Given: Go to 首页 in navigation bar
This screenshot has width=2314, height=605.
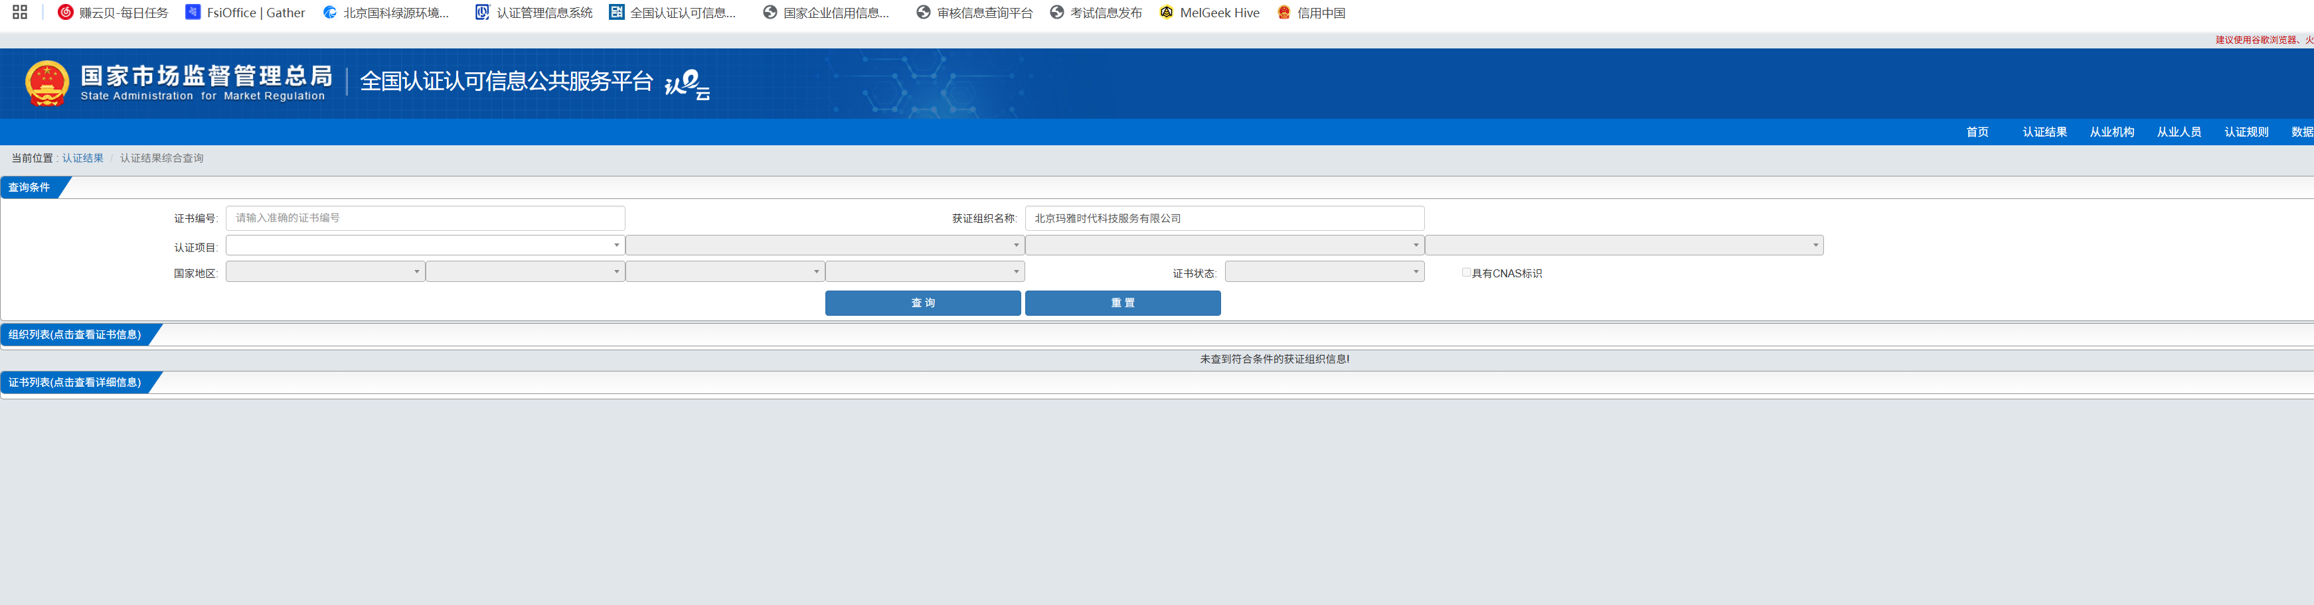Looking at the screenshot, I should (1977, 132).
